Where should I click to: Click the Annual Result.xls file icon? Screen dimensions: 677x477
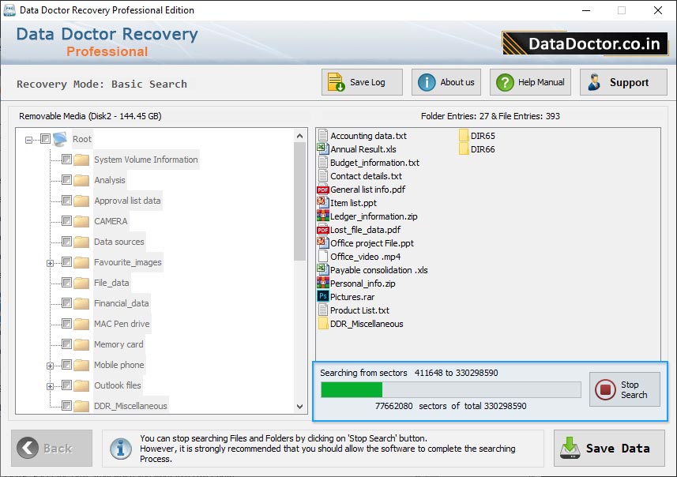click(322, 149)
